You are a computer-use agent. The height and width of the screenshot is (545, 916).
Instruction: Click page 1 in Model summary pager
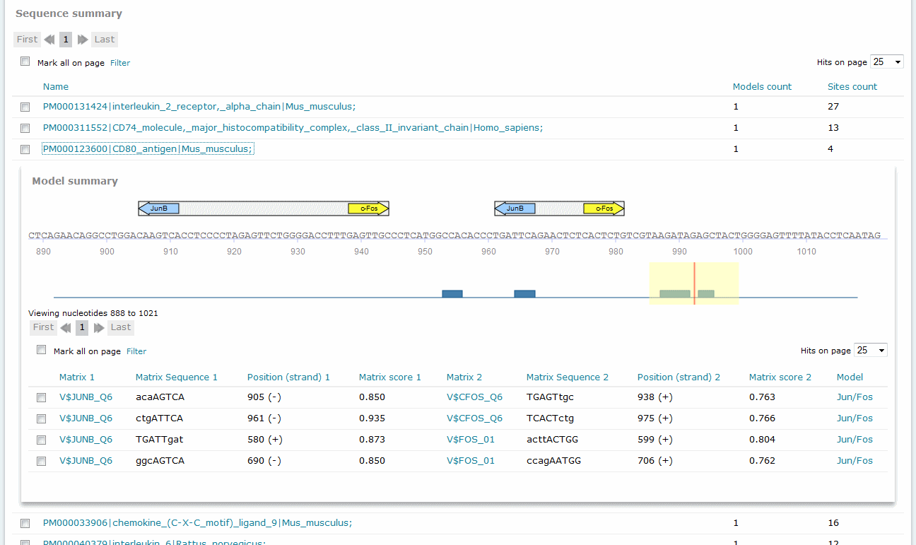82,327
